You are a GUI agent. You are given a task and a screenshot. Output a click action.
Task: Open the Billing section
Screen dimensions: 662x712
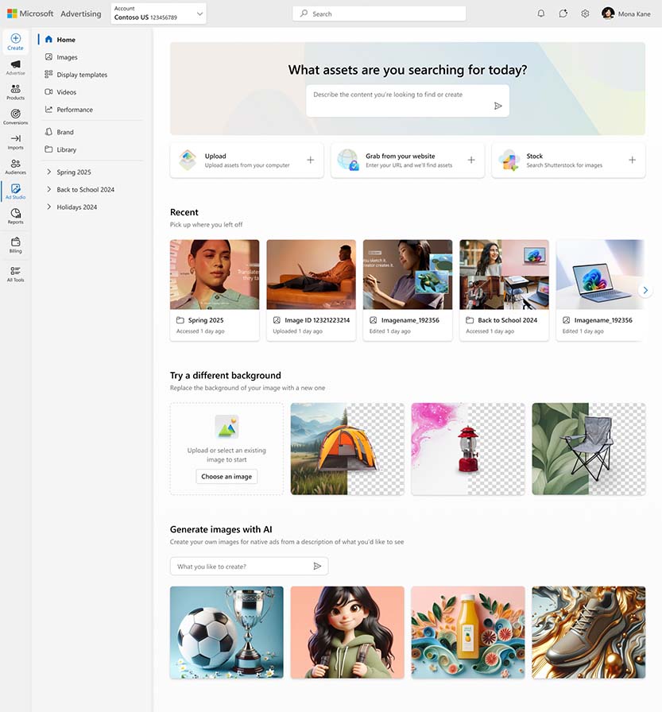[15, 242]
